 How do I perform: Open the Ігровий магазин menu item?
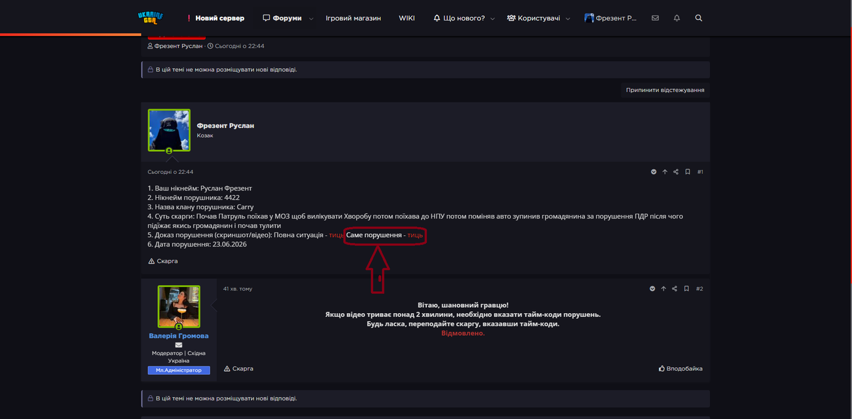coord(353,18)
